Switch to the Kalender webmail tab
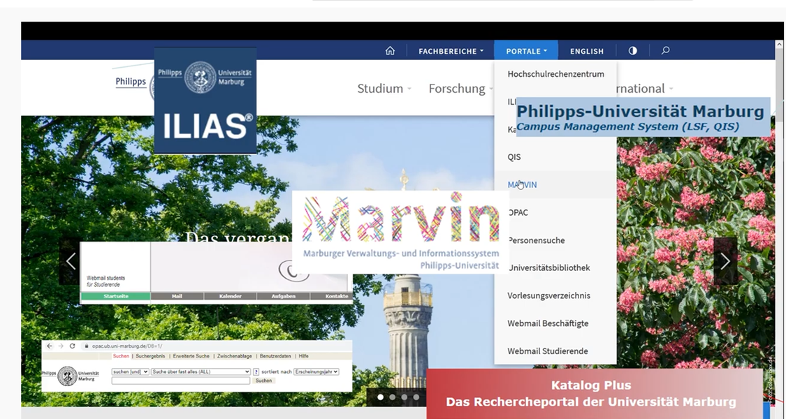 (230, 296)
